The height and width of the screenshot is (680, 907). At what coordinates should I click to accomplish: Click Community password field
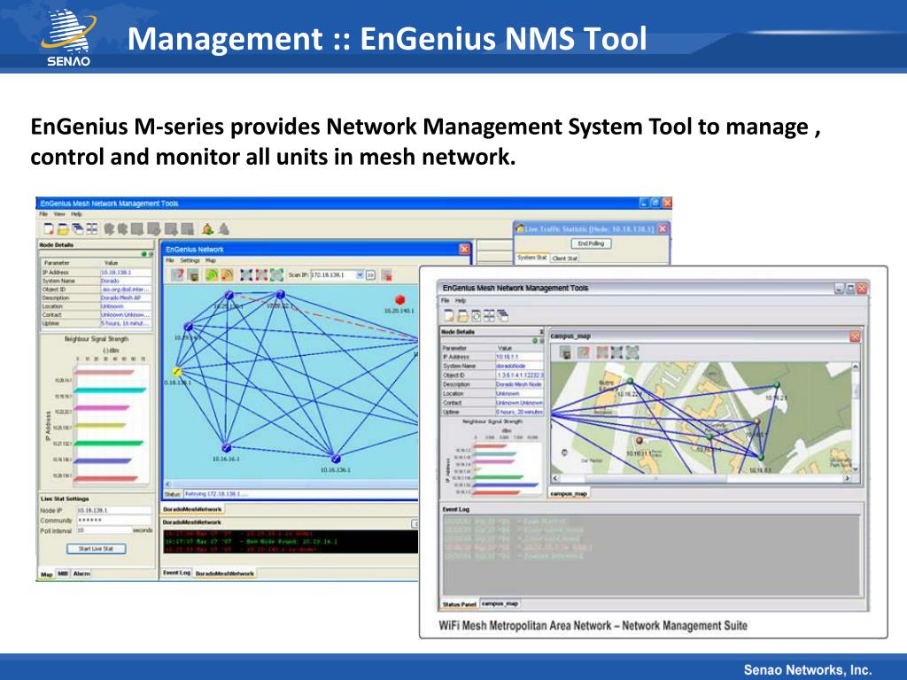click(x=114, y=521)
